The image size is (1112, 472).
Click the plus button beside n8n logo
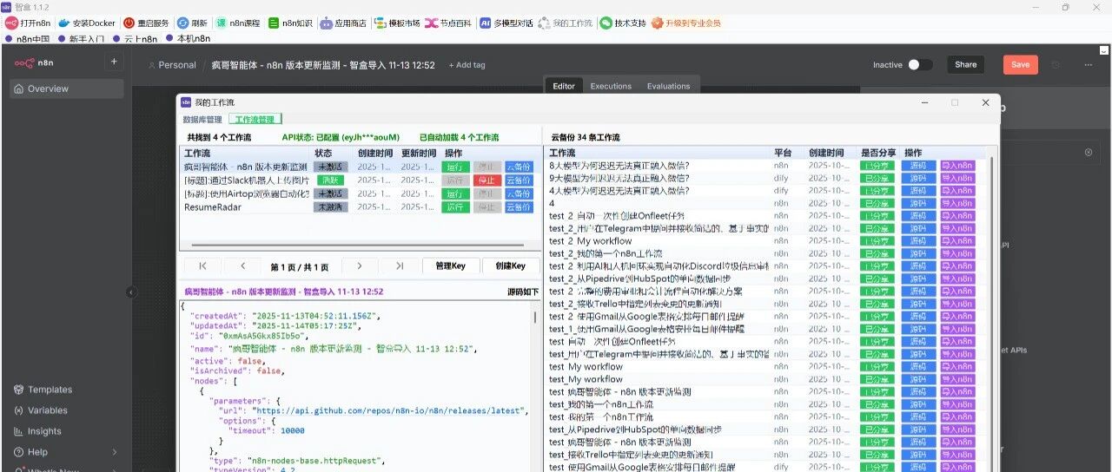pyautogui.click(x=114, y=62)
